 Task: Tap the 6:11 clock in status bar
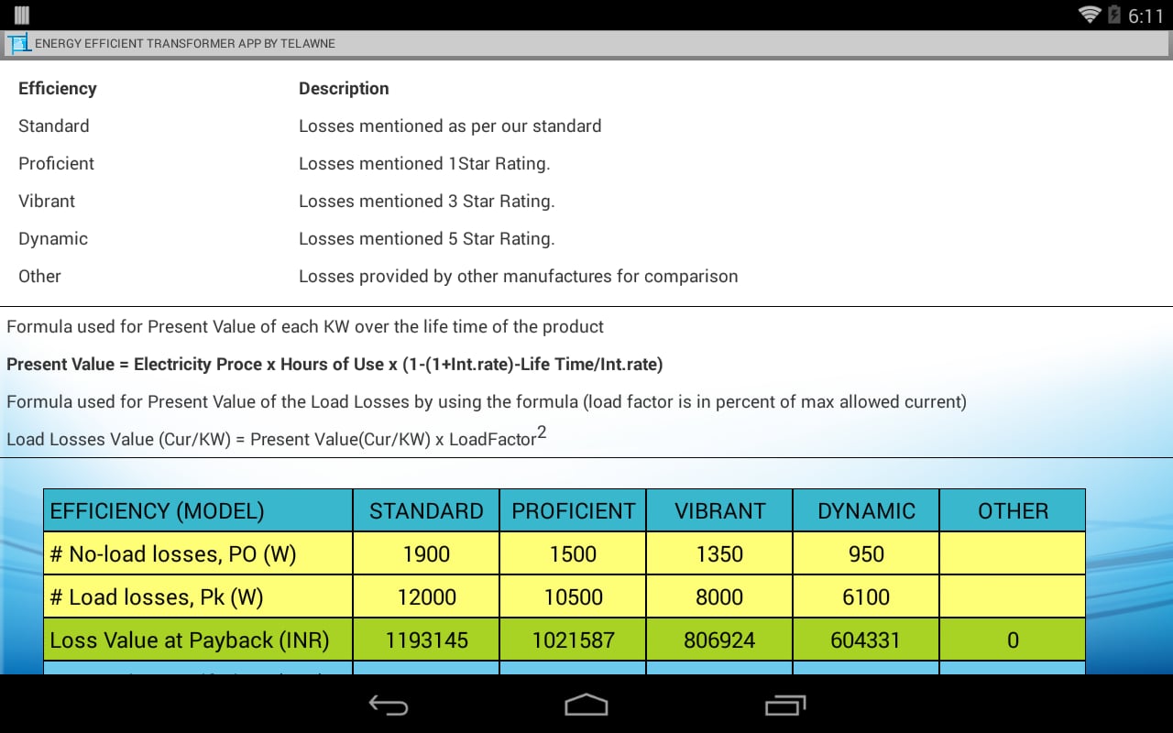[1146, 16]
